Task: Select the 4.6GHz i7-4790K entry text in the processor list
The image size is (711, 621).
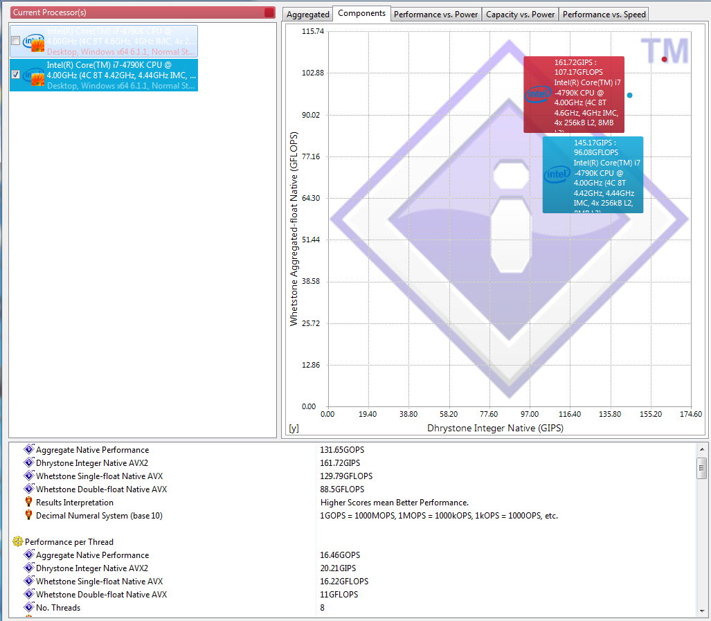Action: tap(121, 42)
